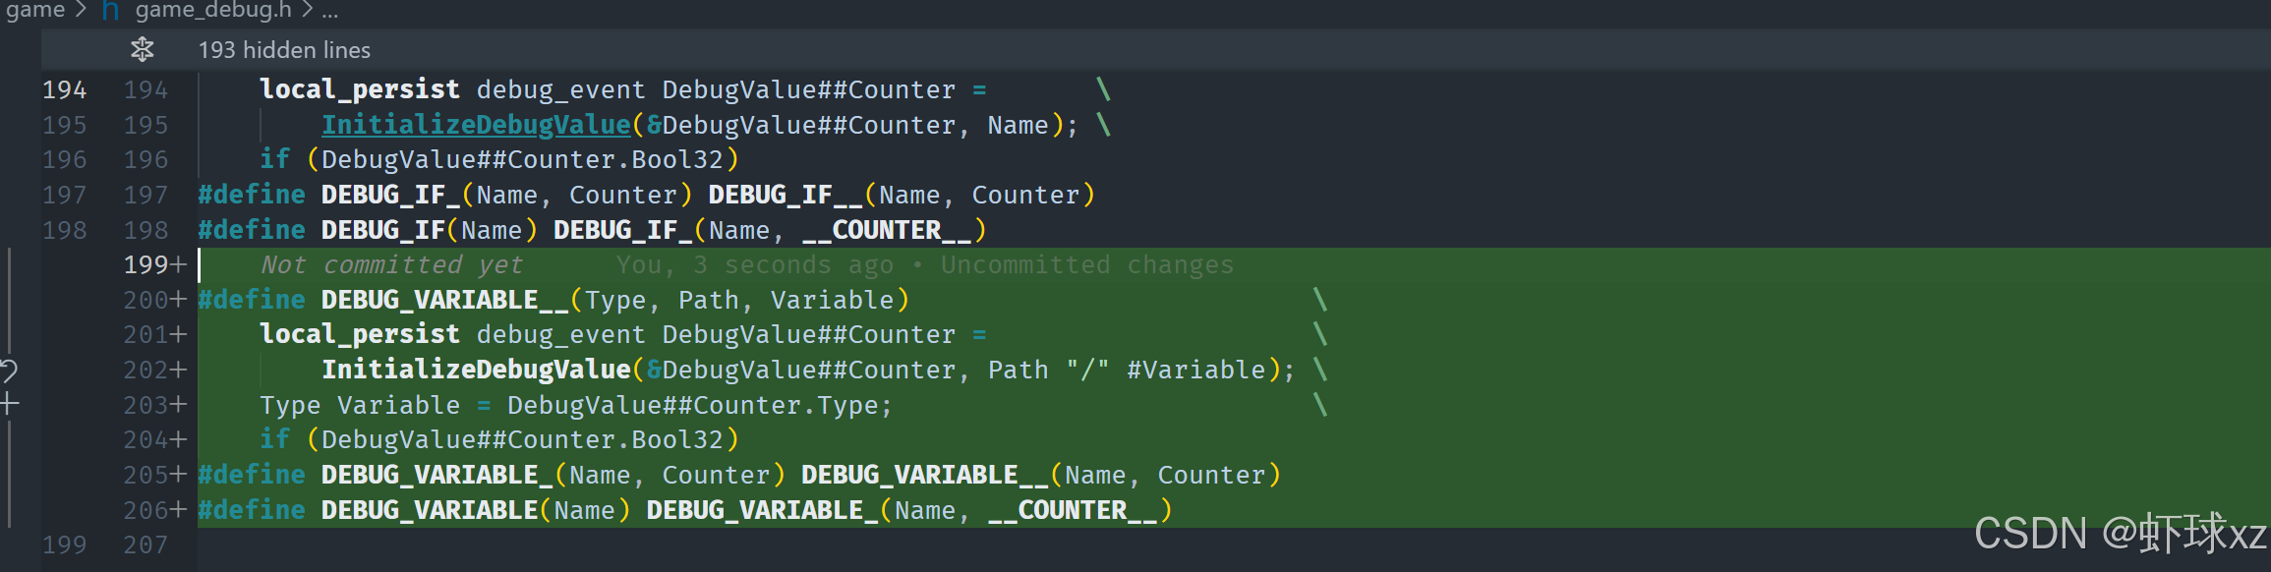Viewport: 2271px width, 572px height.
Task: Click __COUNTER__ on line 198
Action: tap(887, 230)
